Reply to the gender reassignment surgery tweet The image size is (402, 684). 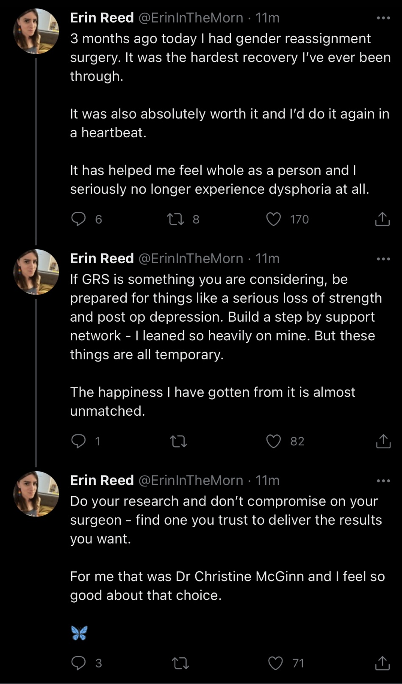point(78,219)
